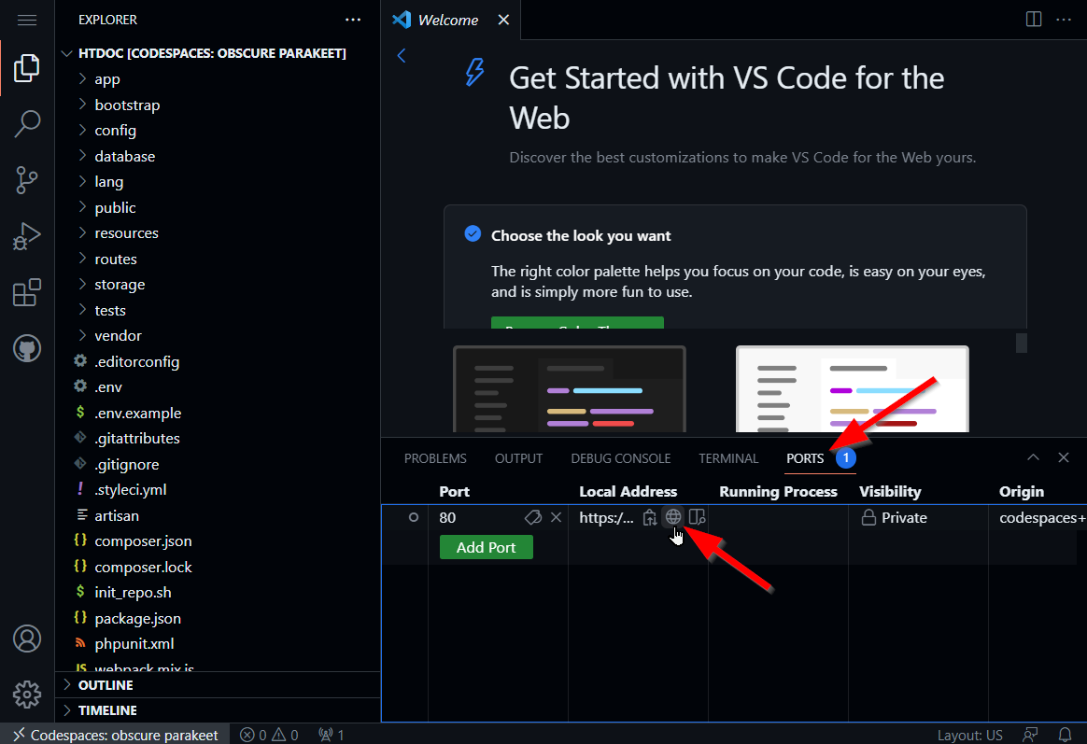Image resolution: width=1087 pixels, height=744 pixels.
Task: Open the Source Control view icon
Action: 27,180
